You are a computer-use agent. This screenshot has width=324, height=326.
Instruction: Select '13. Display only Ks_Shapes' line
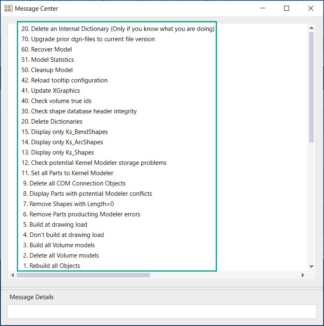[58, 152]
